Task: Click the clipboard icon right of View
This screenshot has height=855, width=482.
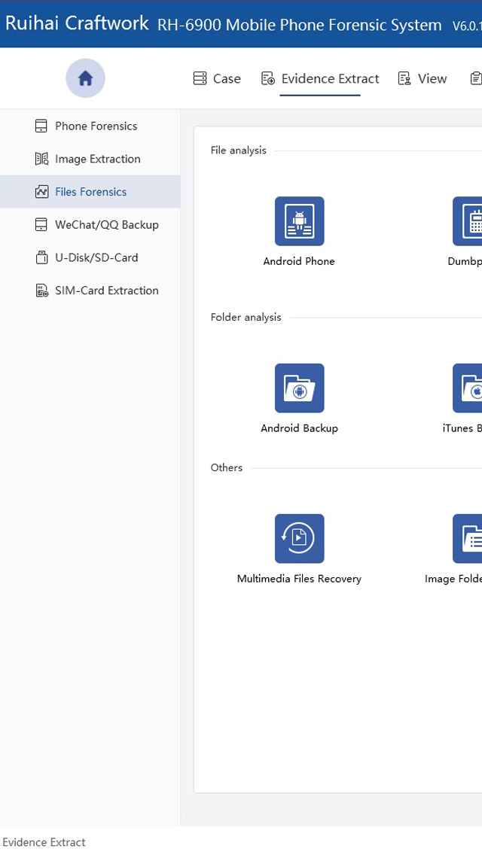Action: (476, 78)
